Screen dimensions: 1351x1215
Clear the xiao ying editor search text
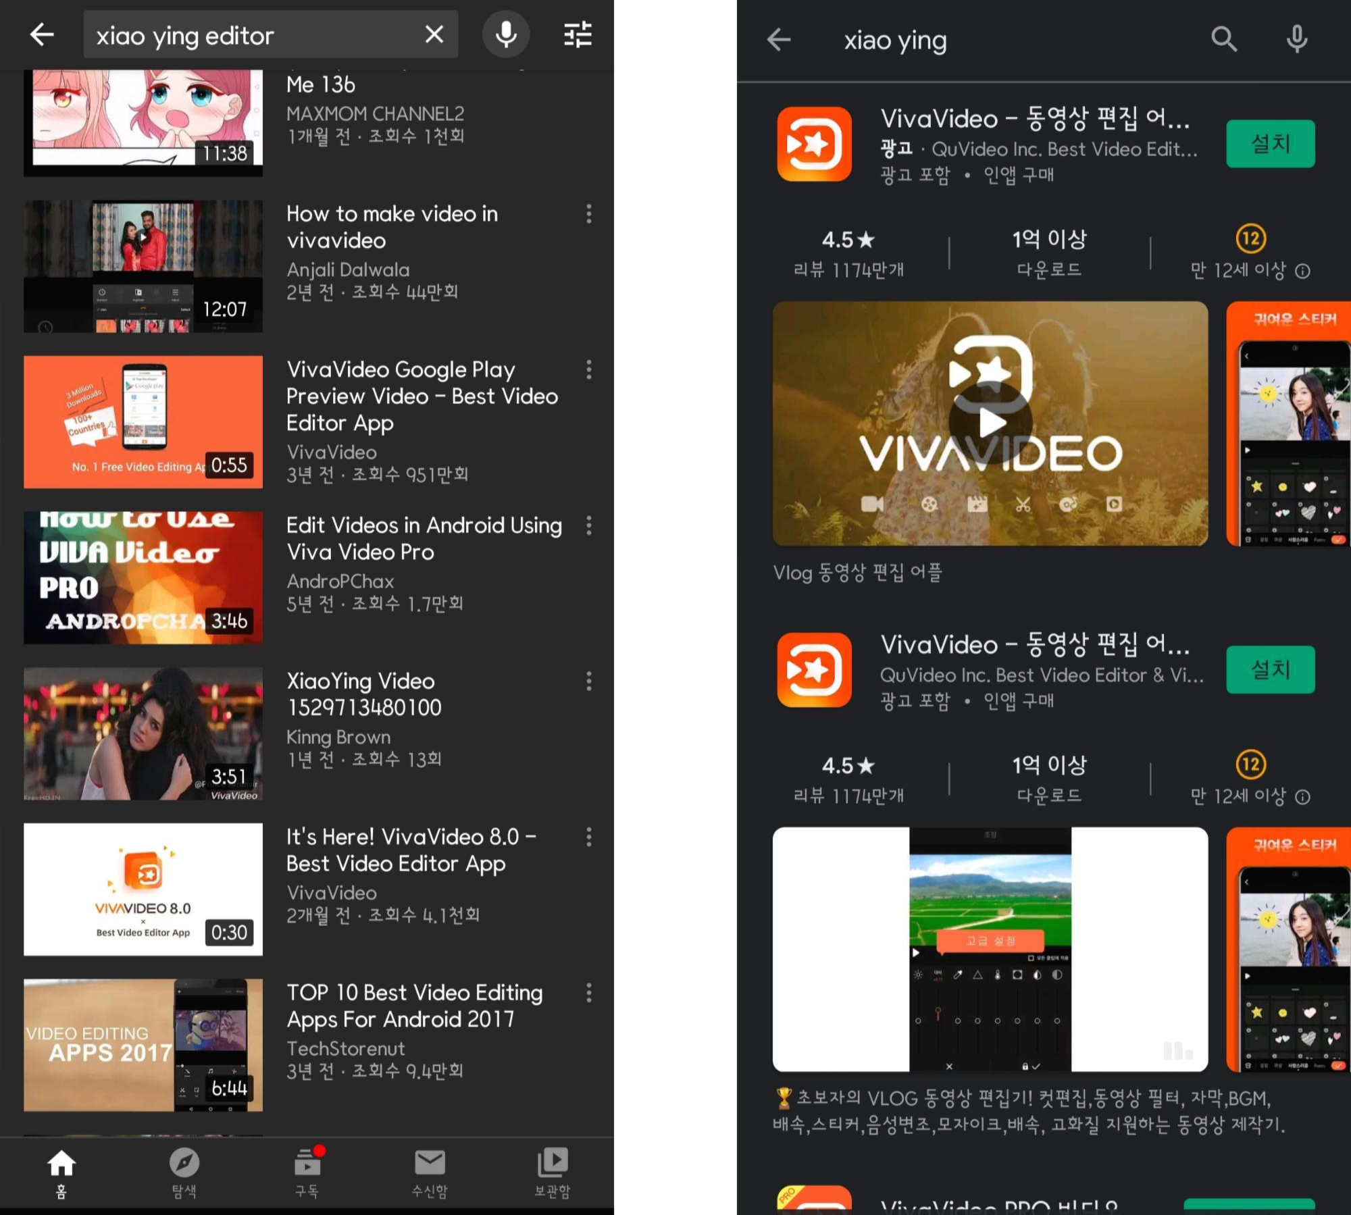[x=434, y=34]
